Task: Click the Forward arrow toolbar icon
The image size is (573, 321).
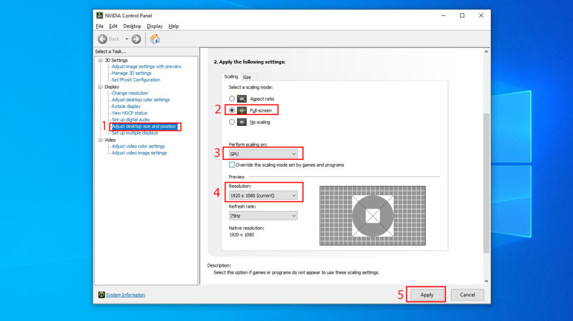Action: (136, 39)
